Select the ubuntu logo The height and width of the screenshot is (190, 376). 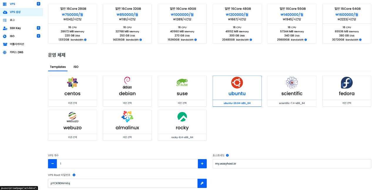[237, 83]
